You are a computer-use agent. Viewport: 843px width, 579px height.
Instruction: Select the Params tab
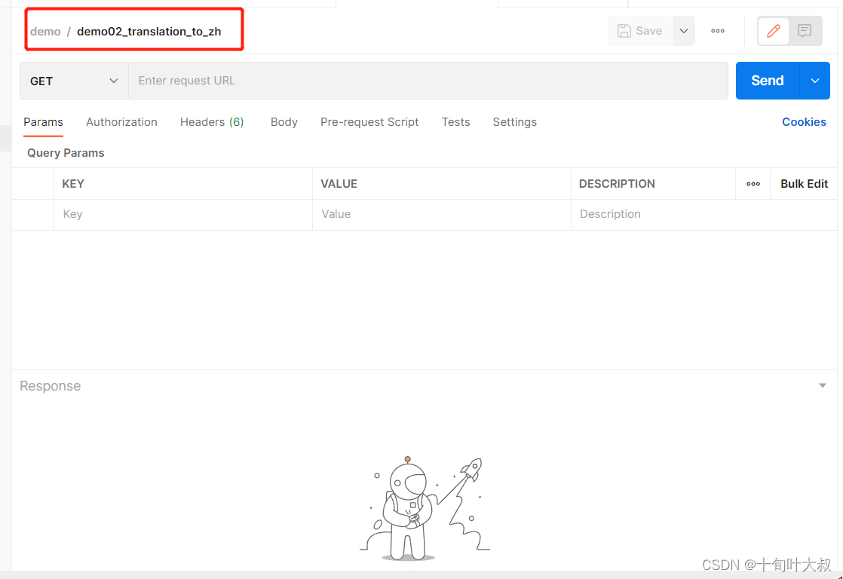(x=43, y=123)
